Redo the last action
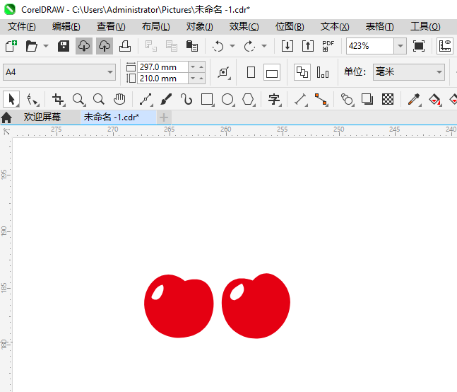The image size is (457, 392). point(249,46)
